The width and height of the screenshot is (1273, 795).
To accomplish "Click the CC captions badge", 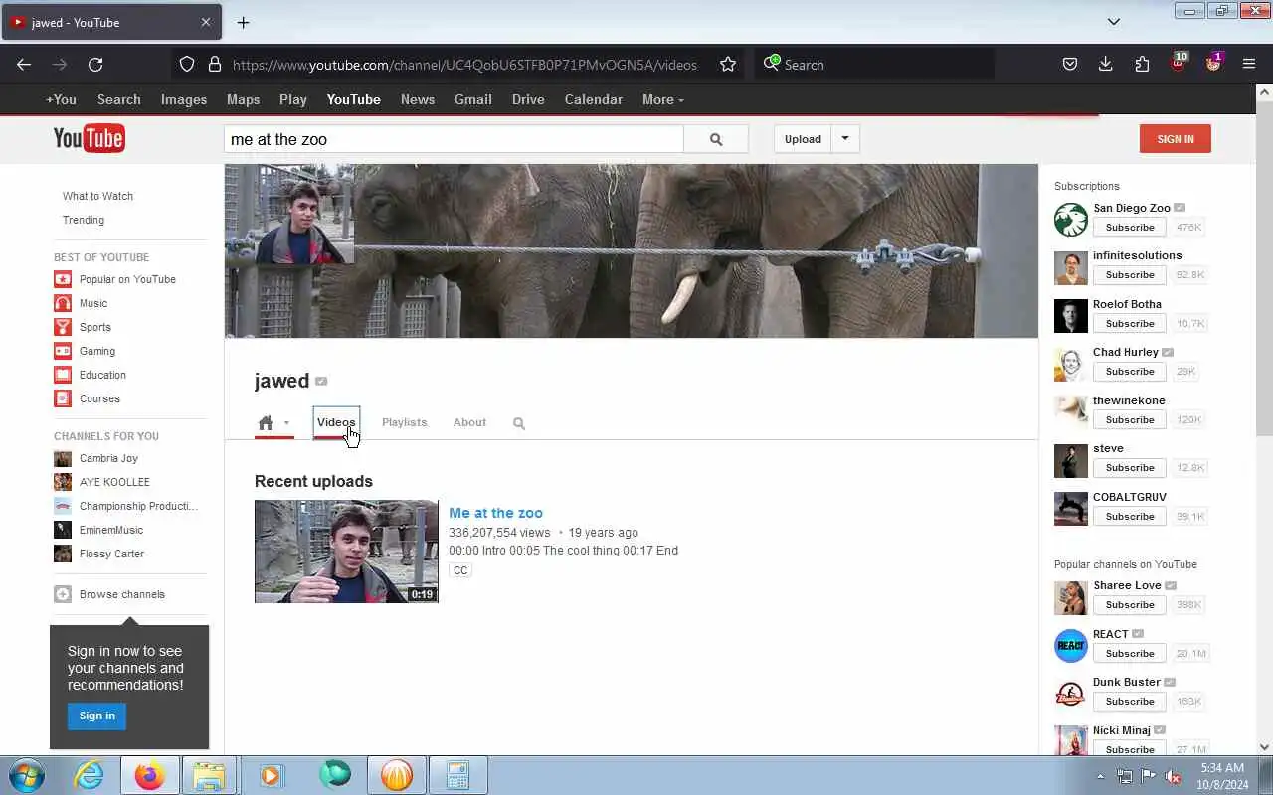I will pos(459,570).
